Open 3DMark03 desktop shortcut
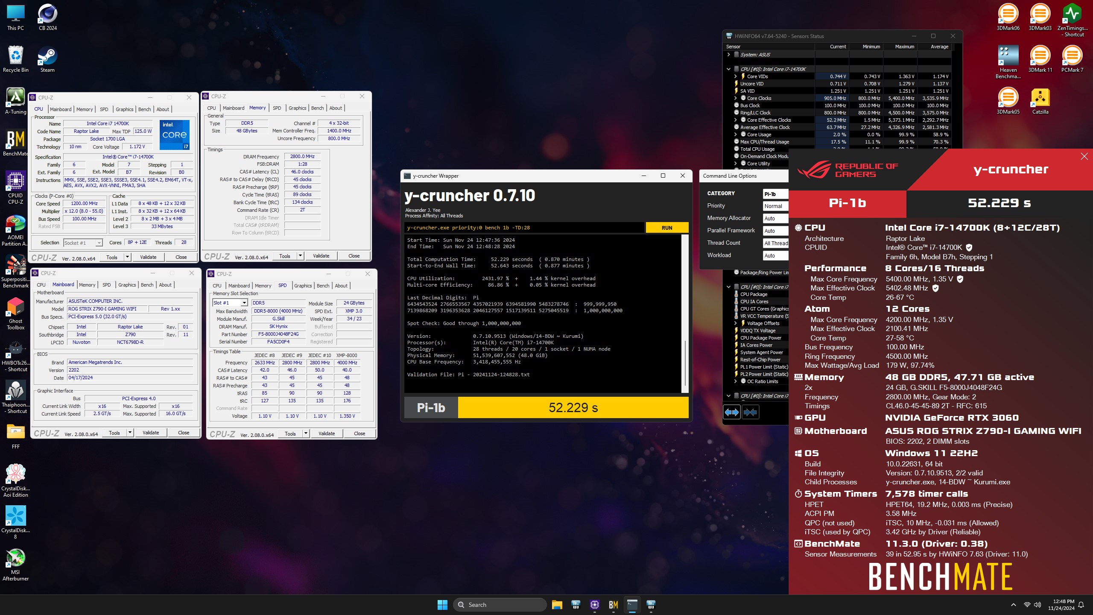1093x615 pixels. (1040, 18)
